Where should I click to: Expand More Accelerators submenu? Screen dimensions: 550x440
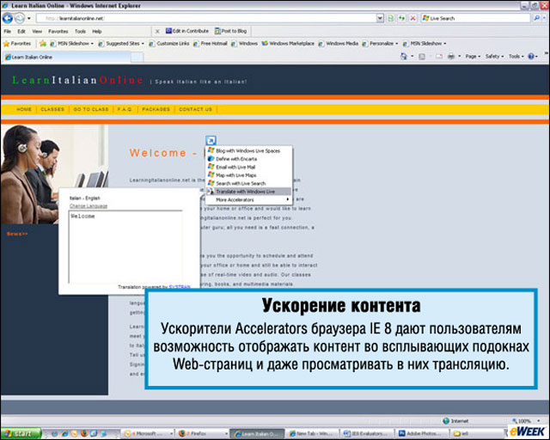248,200
